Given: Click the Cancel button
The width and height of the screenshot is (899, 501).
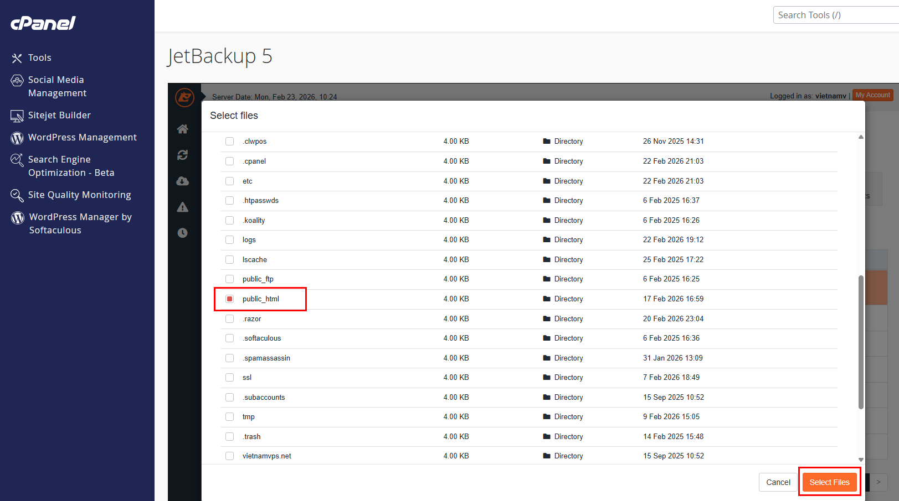Looking at the screenshot, I should point(778,482).
